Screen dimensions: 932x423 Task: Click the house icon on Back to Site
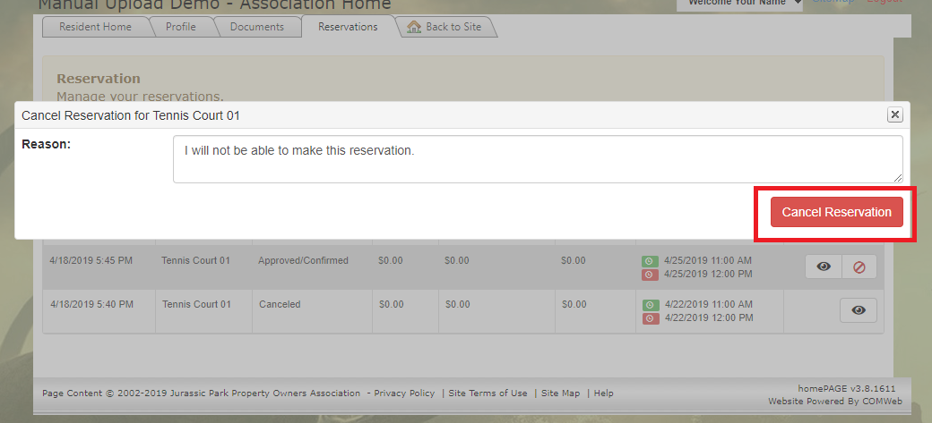pos(414,27)
